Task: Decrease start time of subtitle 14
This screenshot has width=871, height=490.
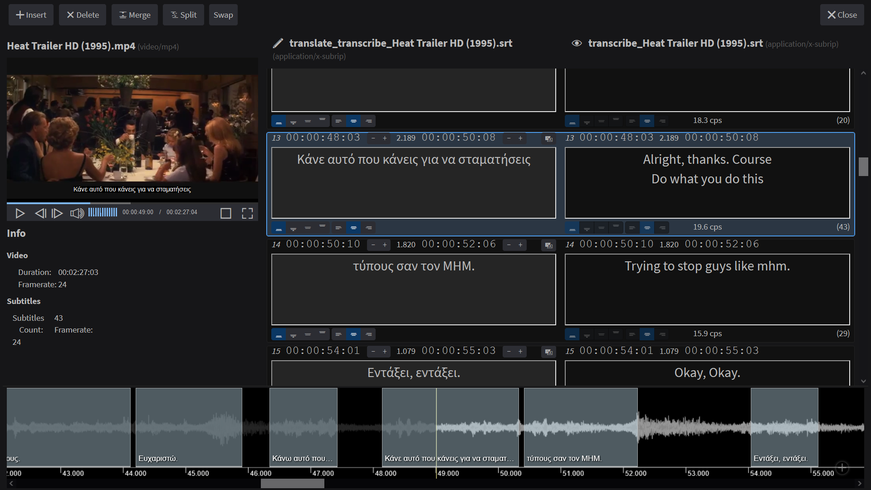Action: [373, 245]
